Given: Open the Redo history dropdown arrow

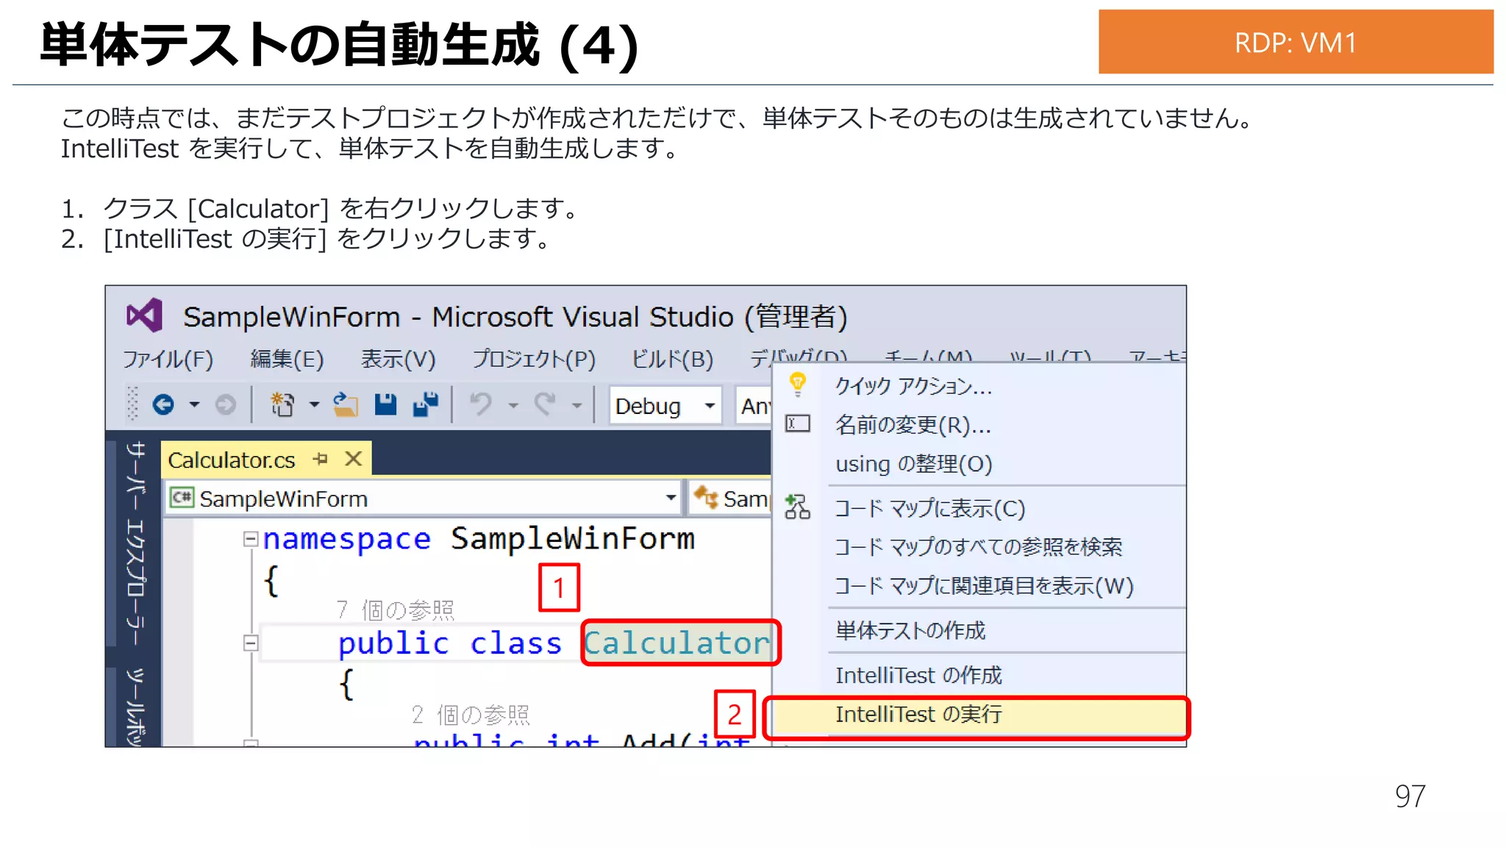Looking at the screenshot, I should click(577, 405).
